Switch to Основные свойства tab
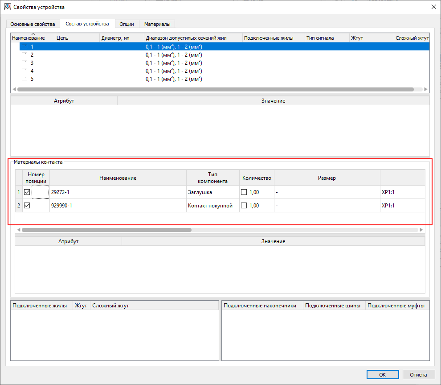This screenshot has width=441, height=385. pyautogui.click(x=33, y=24)
